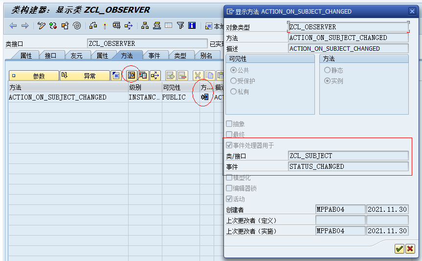
Task: Click the 异常 exceptions button
Action: 85,76
